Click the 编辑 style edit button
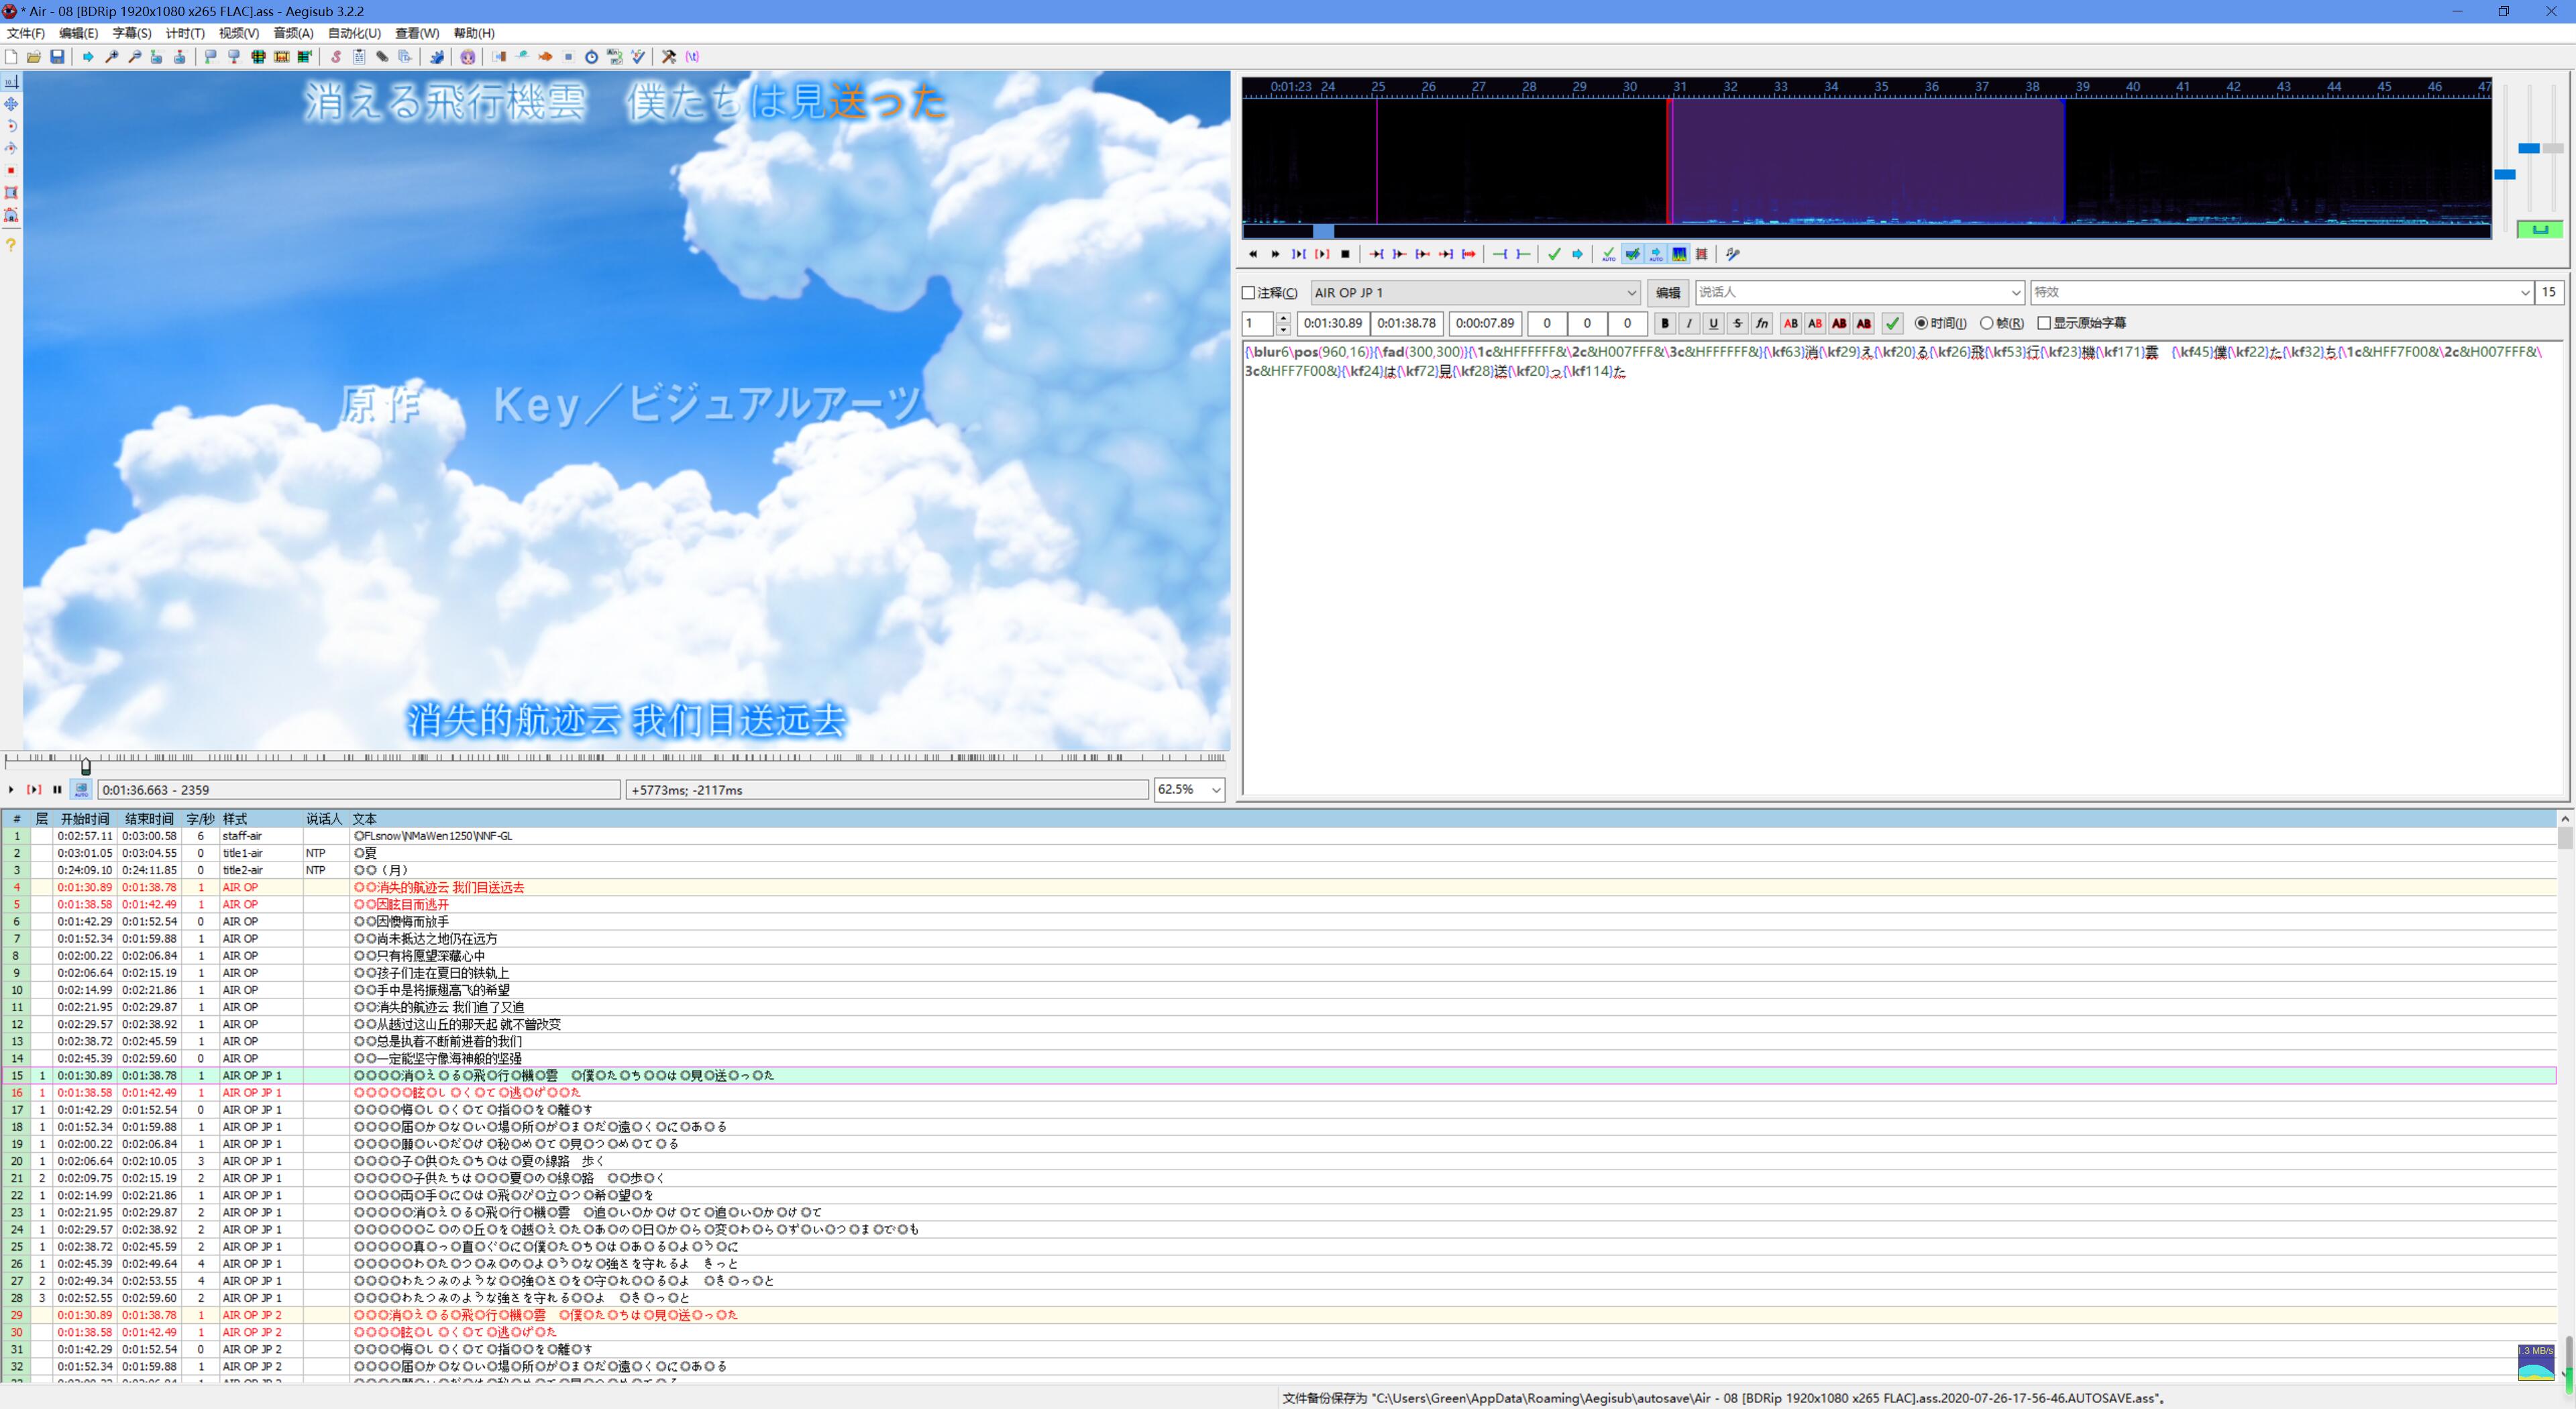This screenshot has width=2576, height=1409. (1668, 293)
